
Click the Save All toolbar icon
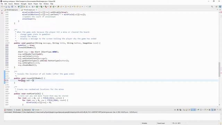pyautogui.click(x=9, y=7)
